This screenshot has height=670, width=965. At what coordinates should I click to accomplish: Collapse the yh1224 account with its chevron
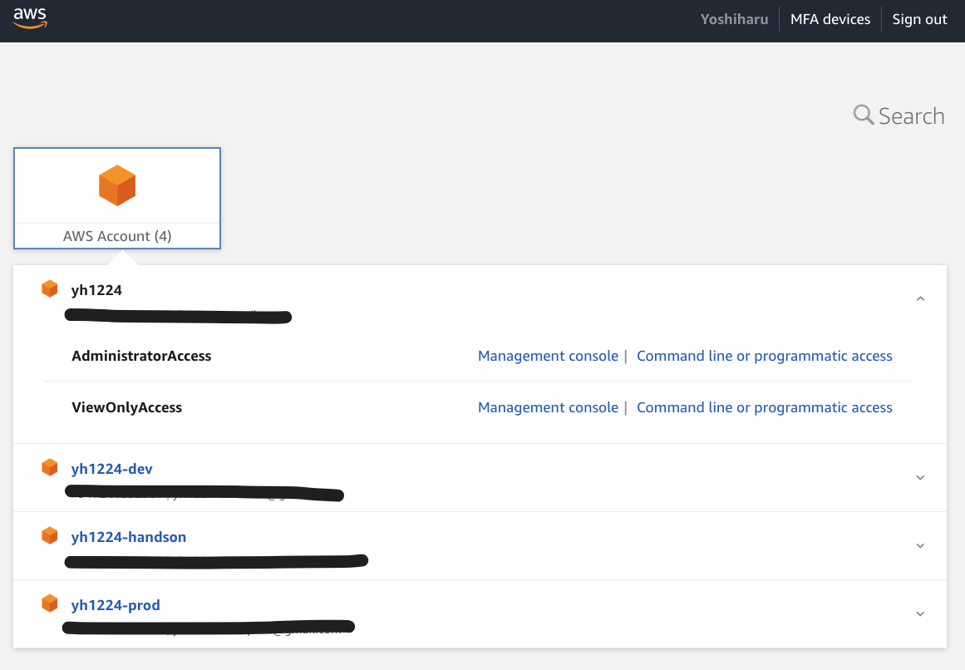pyautogui.click(x=919, y=298)
